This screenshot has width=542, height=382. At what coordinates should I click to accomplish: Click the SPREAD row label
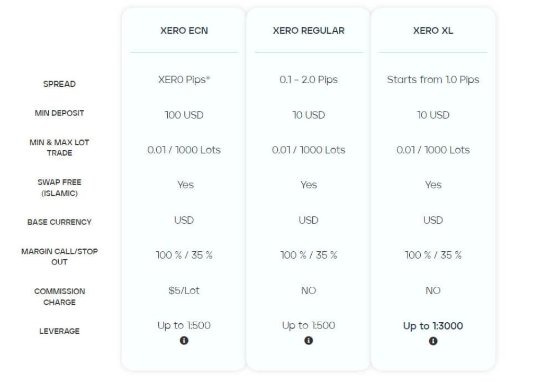coord(59,84)
